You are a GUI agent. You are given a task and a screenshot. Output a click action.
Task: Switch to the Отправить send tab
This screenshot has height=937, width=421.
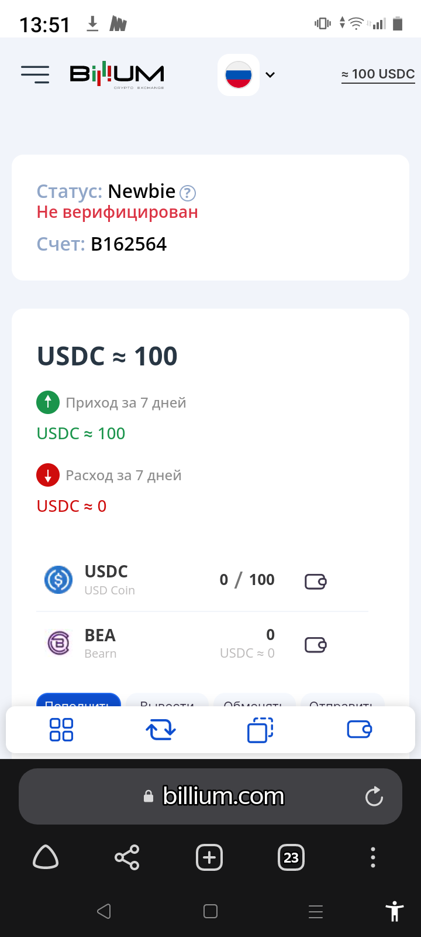(341, 700)
